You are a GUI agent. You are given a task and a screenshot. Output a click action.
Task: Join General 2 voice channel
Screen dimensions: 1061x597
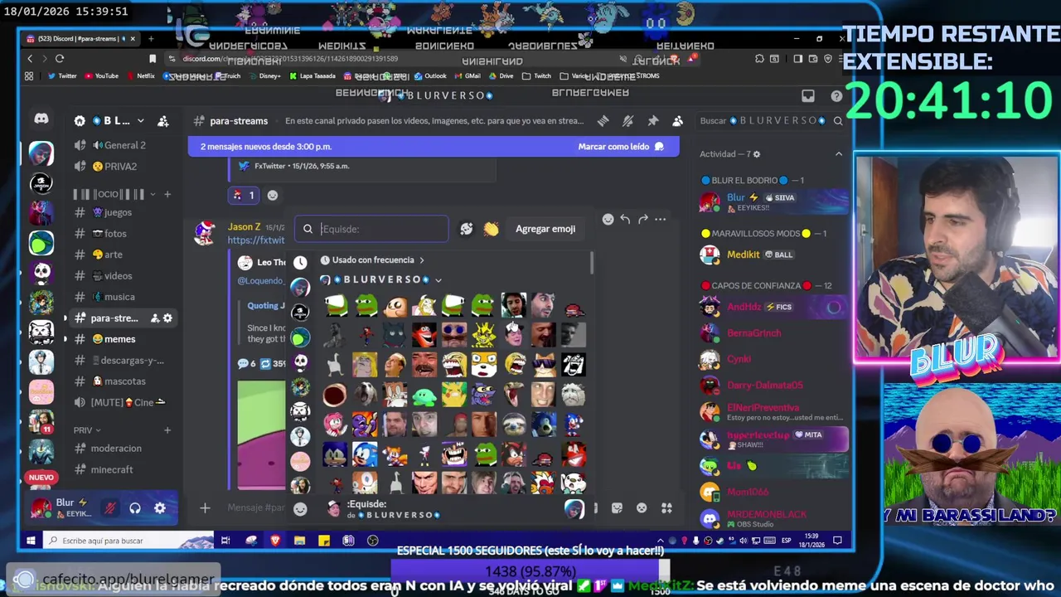pos(124,145)
